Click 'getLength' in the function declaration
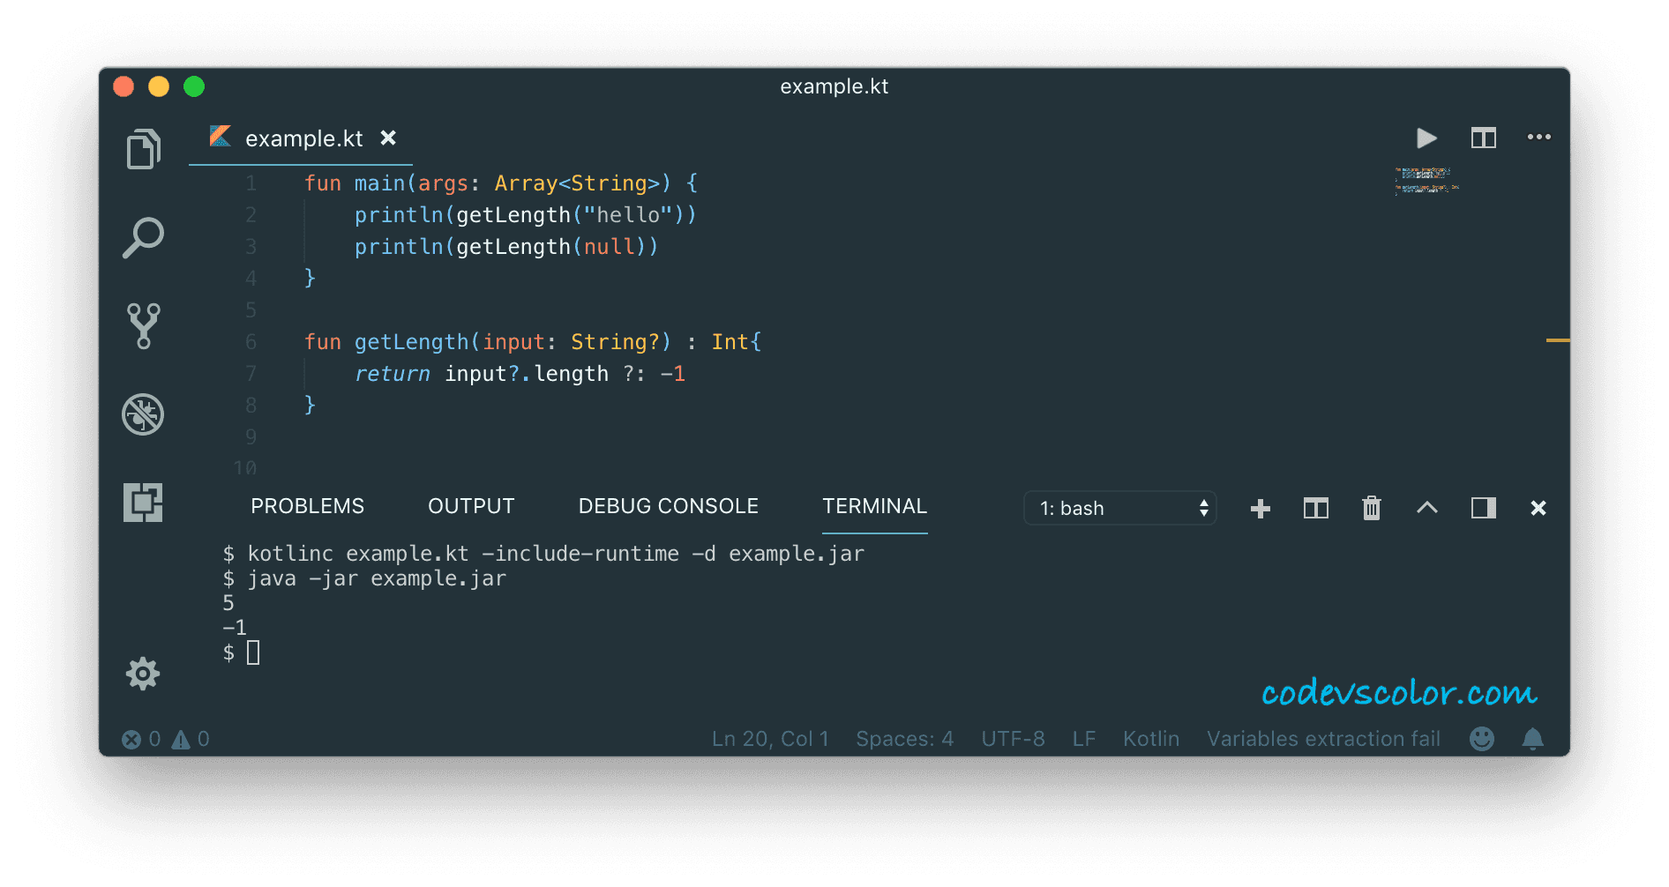The width and height of the screenshot is (1669, 887). 411,342
